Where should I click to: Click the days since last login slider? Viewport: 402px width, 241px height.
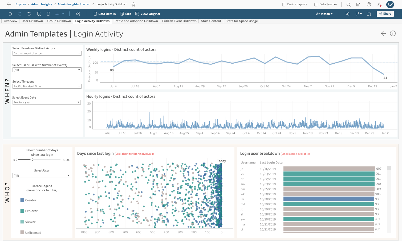click(x=32, y=160)
